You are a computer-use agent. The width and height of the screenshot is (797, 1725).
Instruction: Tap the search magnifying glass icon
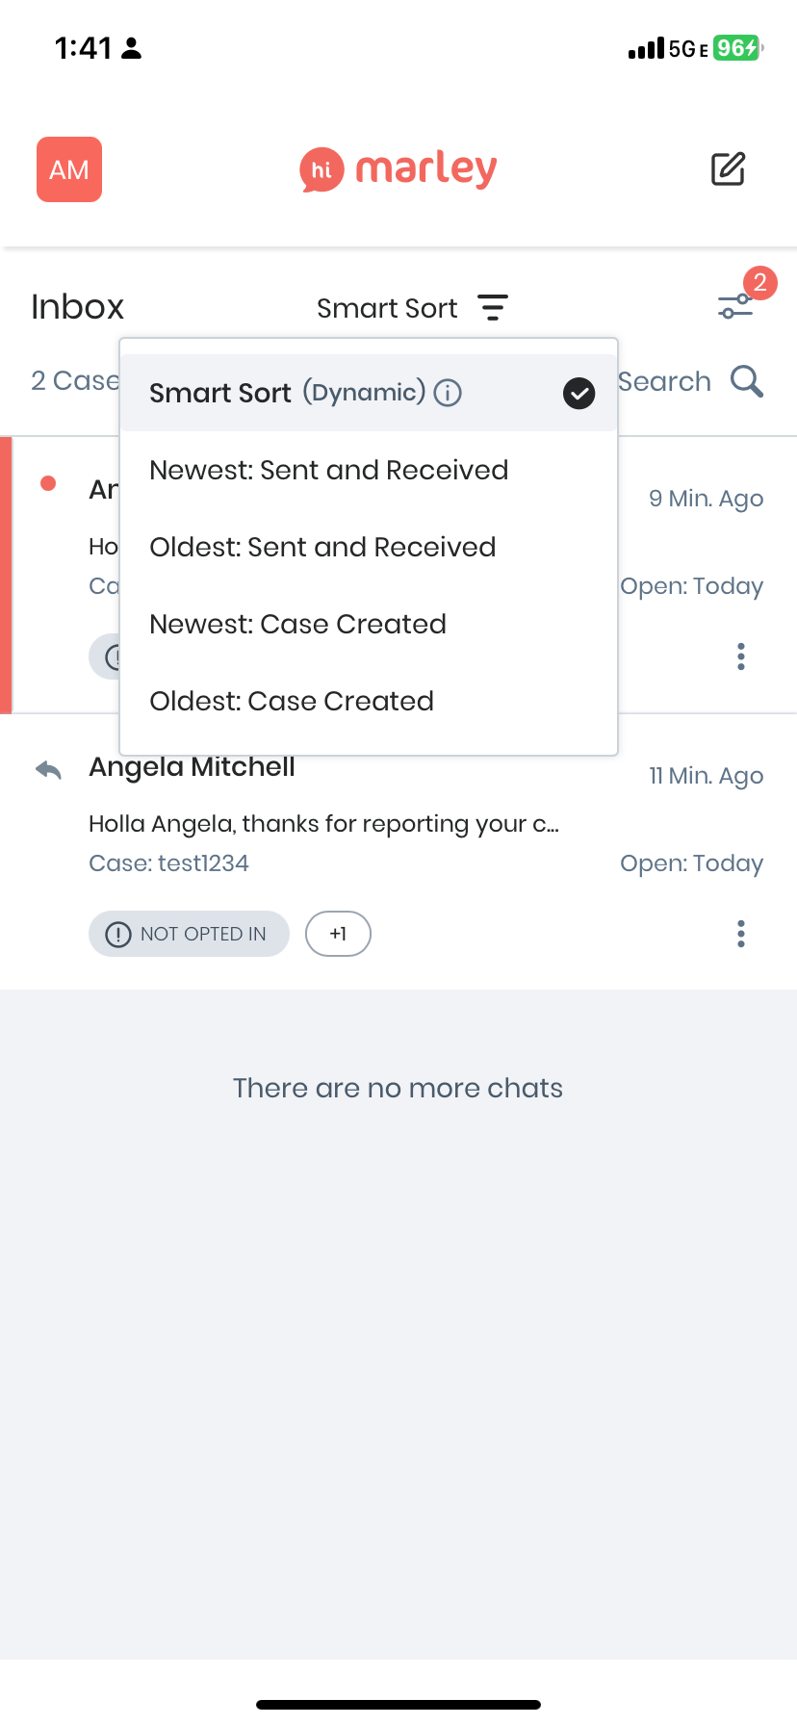coord(747,381)
